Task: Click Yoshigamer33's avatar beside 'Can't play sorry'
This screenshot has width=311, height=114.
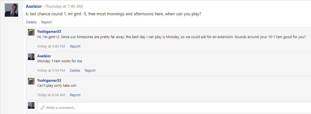Action: pos(31,81)
